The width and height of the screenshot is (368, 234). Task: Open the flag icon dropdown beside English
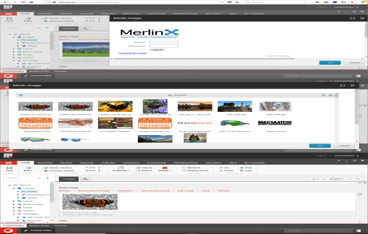click(315, 179)
